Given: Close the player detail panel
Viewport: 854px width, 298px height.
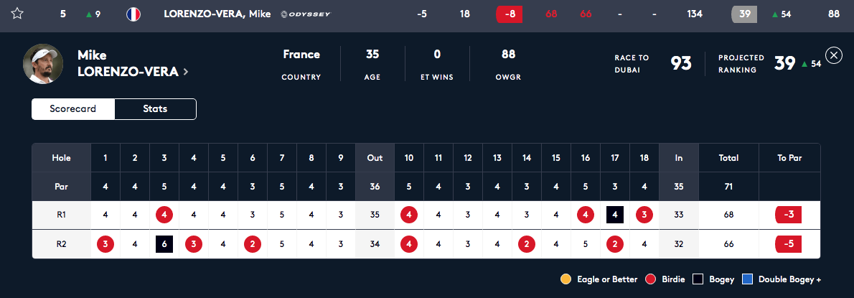Looking at the screenshot, I should (x=834, y=55).
